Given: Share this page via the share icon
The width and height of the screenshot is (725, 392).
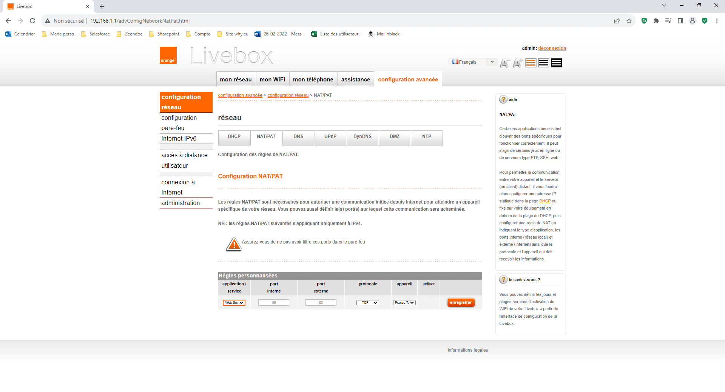Looking at the screenshot, I should coord(617,21).
